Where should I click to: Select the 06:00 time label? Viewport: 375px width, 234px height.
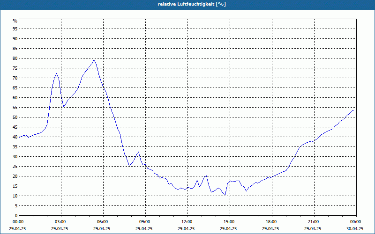click(103, 222)
